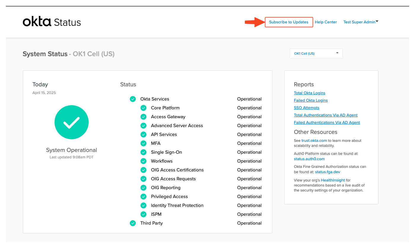Click the Subscribe to Updates button
The height and width of the screenshot is (248, 415).
click(x=289, y=22)
